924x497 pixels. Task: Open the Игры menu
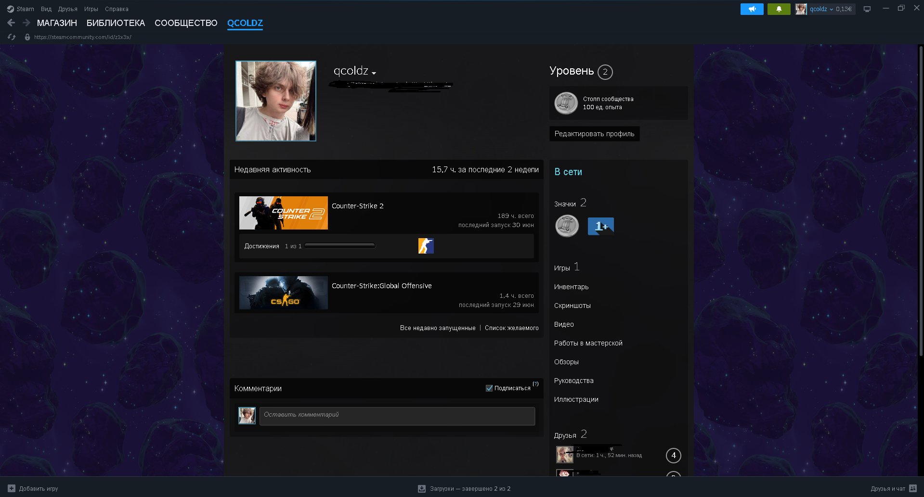[91, 9]
